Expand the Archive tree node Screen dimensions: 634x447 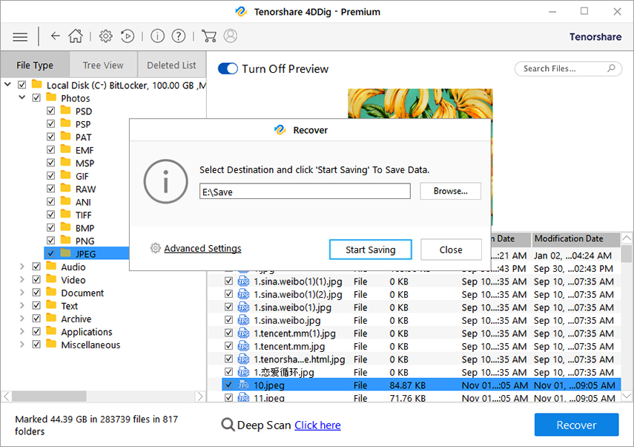coord(22,319)
